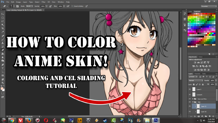Select the Path Selection tool
Viewport: 218px width, 123px height.
(x=3, y=72)
